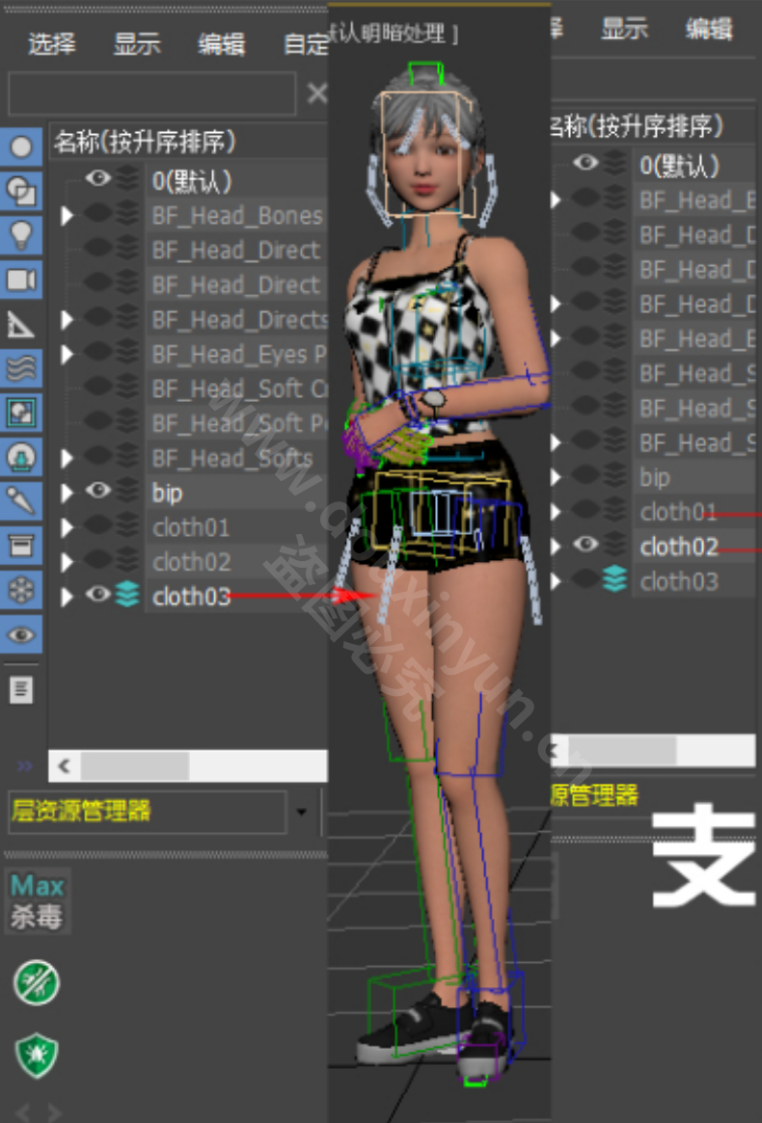Viewport: 762px width, 1123px height.
Task: Toggle the display space warps wave icon
Action: 21,368
